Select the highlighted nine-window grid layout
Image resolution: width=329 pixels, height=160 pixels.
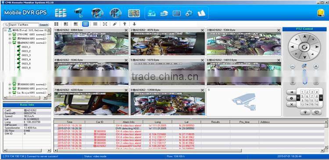(x=85, y=24)
